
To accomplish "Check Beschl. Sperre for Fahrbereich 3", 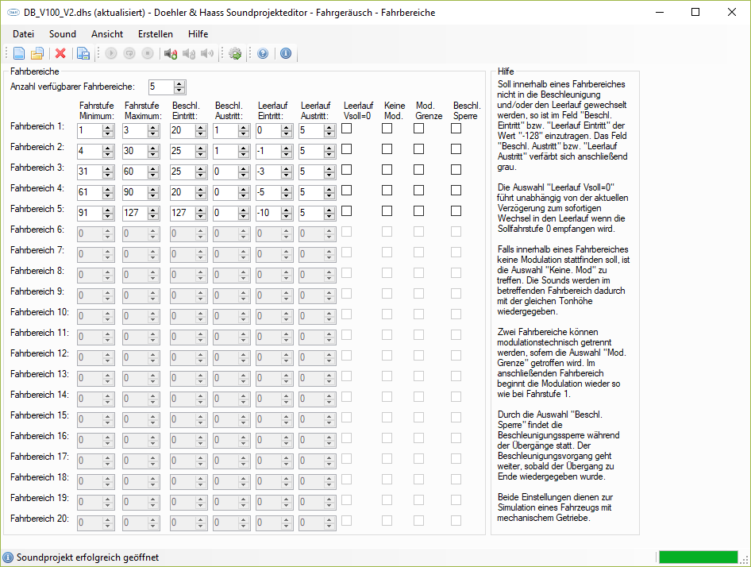I will (x=456, y=170).
